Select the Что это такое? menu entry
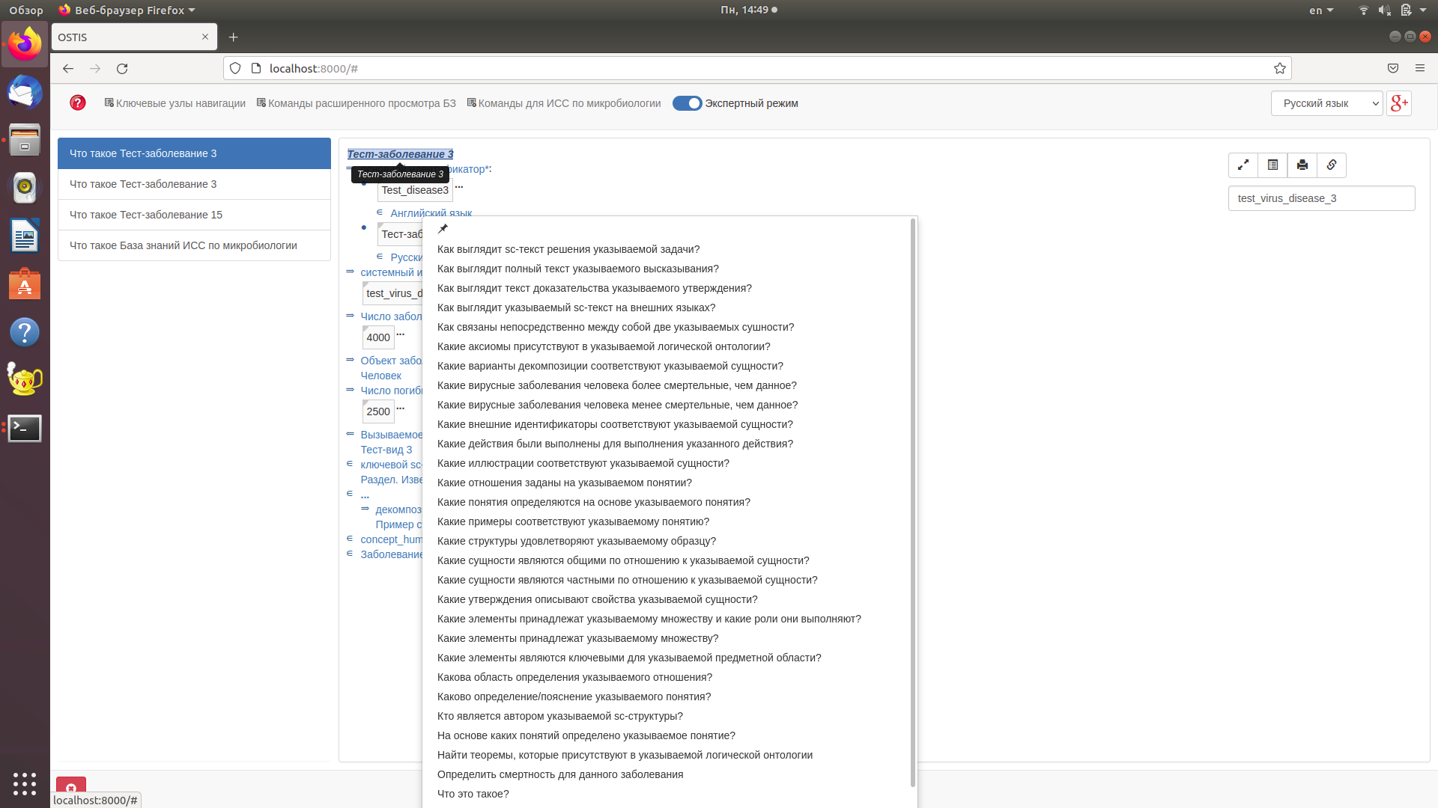Viewport: 1438px width, 808px height. pyautogui.click(x=473, y=794)
